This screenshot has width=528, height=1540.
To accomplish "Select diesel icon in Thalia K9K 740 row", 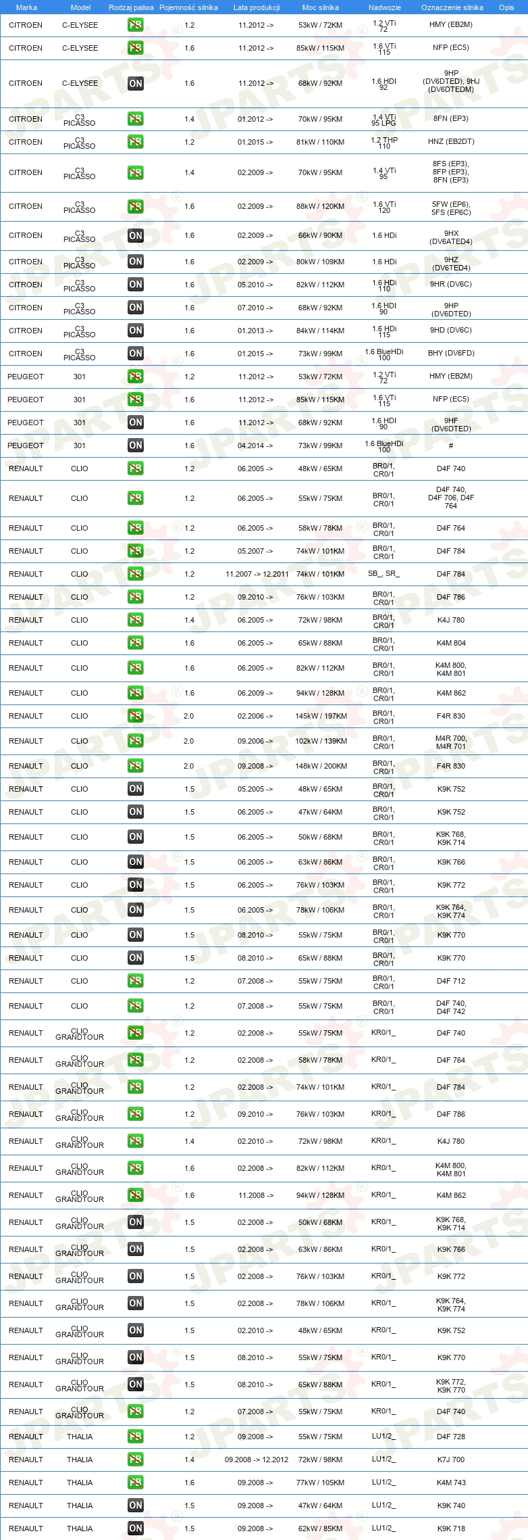I will click(x=136, y=1506).
